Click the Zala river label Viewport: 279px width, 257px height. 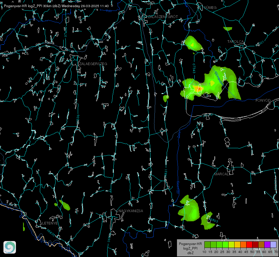[x=179, y=134]
